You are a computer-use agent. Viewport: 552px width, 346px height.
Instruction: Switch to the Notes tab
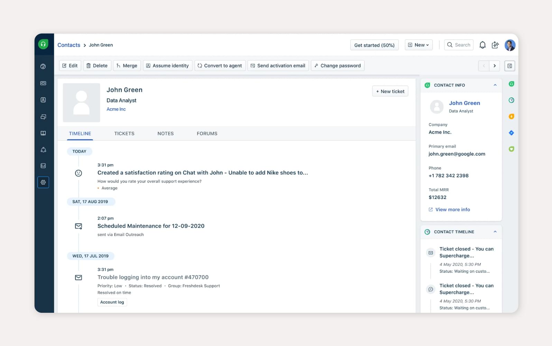(x=165, y=134)
